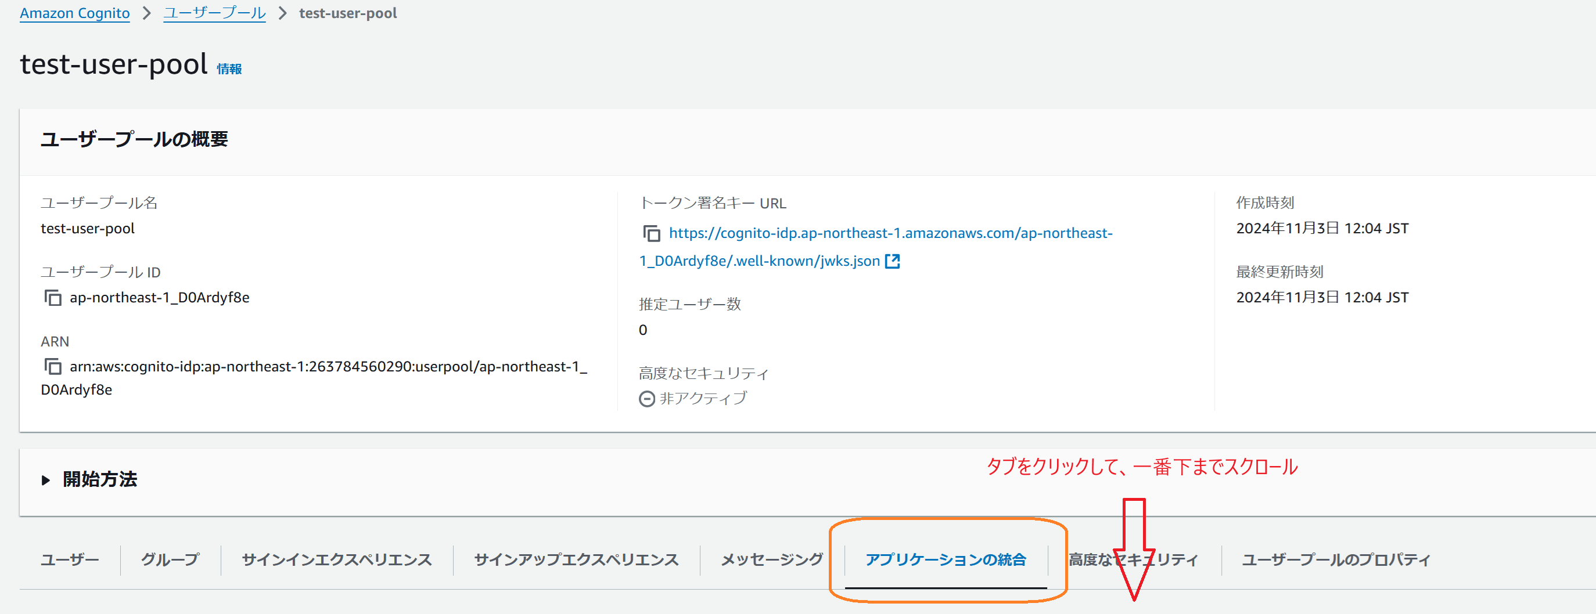Viewport: 1596px width, 614px height.
Task: Switch to the ユーザー tab
Action: [x=69, y=559]
